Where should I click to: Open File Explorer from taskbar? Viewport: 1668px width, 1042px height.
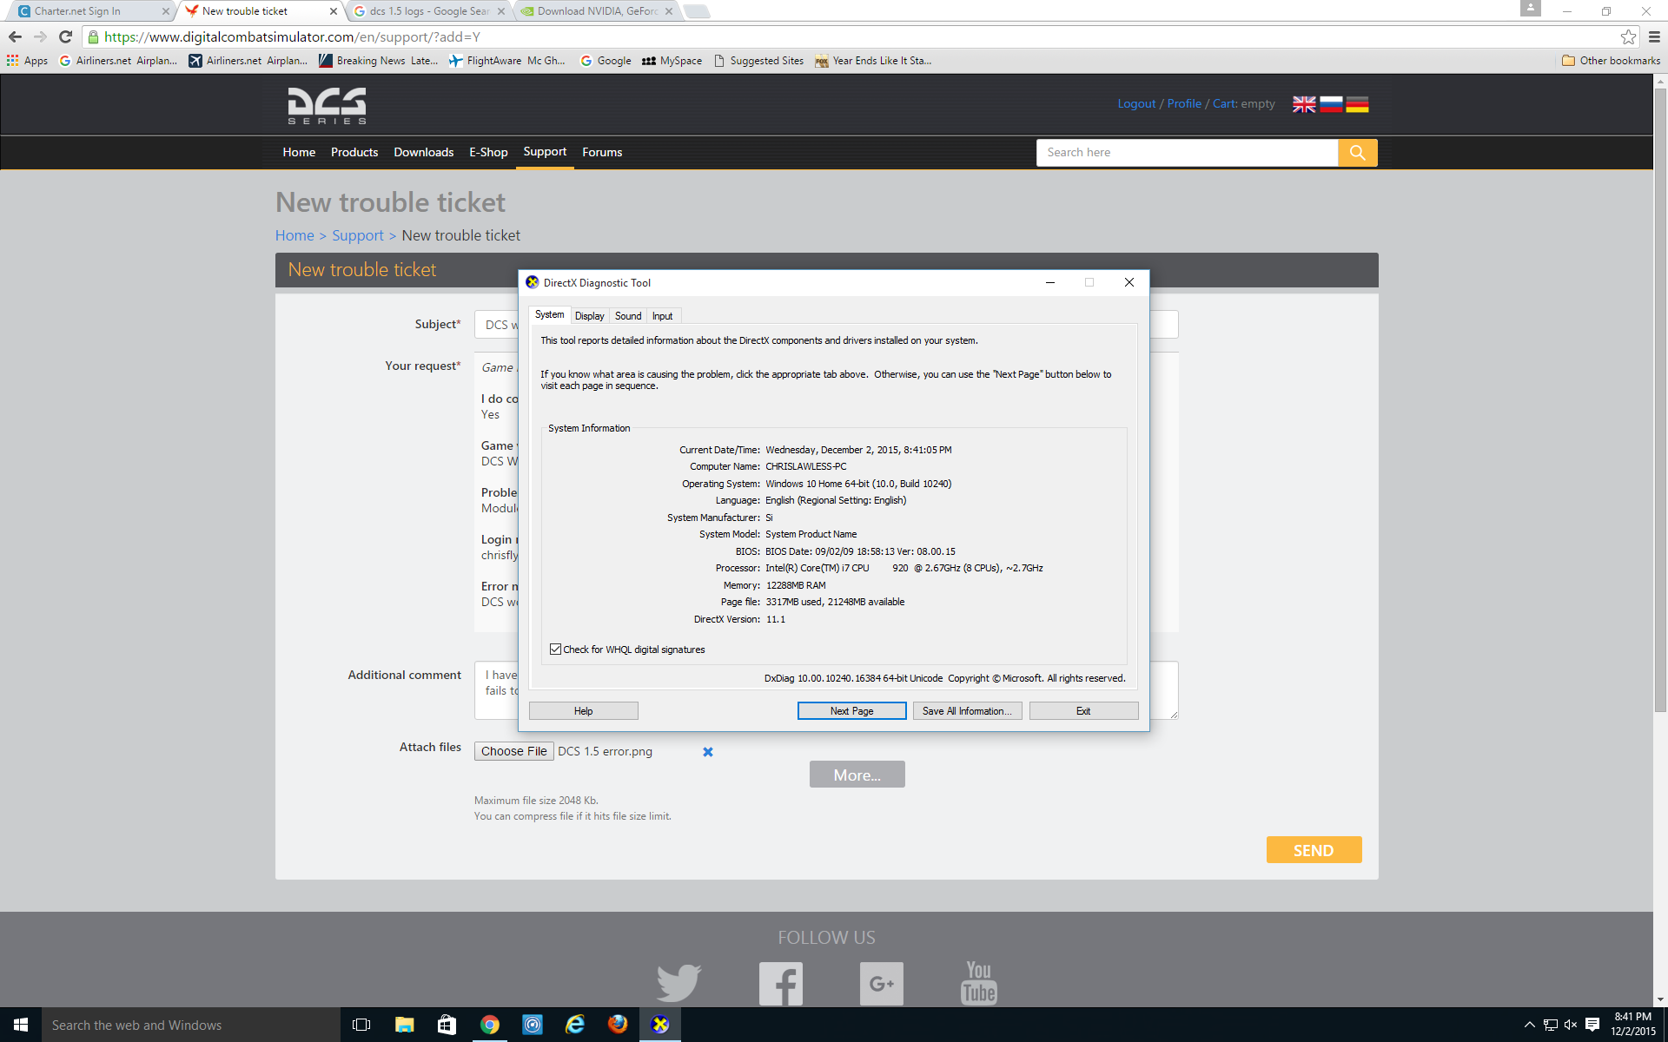click(404, 1025)
